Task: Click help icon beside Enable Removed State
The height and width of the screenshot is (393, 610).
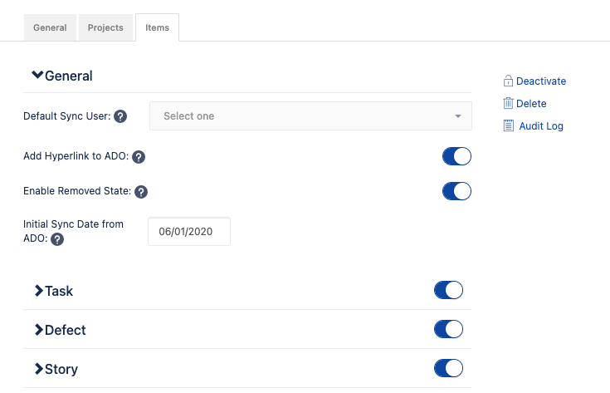Action: coord(141,192)
